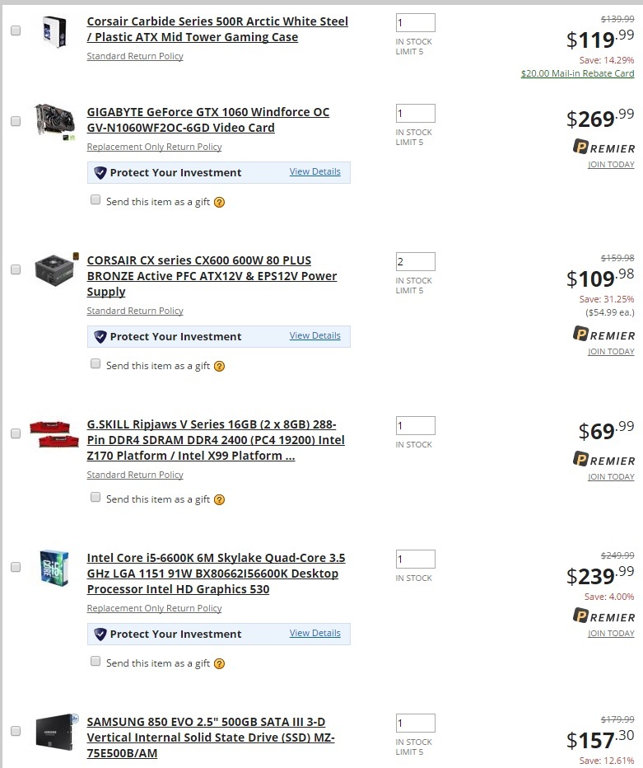This screenshot has height=768, width=643.
Task: Click the gift help question mark icon under GIGABYTE card
Action: [x=219, y=202]
